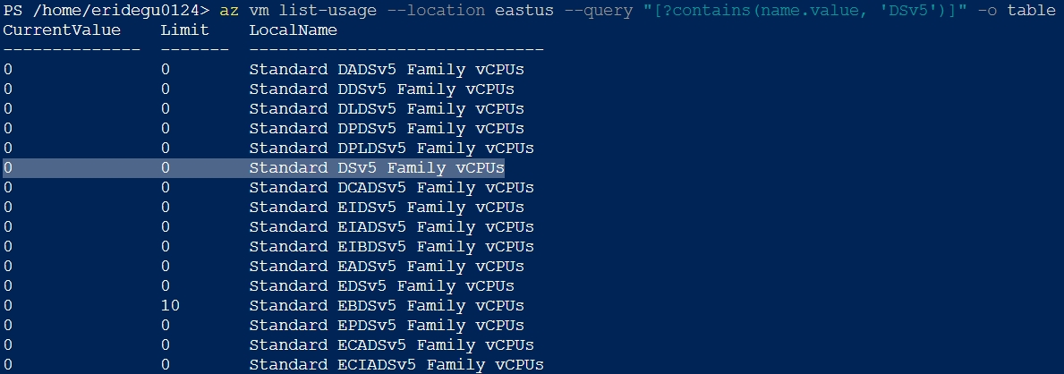Click the Standard EADSv5 Family vCPUs line
The image size is (1064, 374).
coord(386,267)
